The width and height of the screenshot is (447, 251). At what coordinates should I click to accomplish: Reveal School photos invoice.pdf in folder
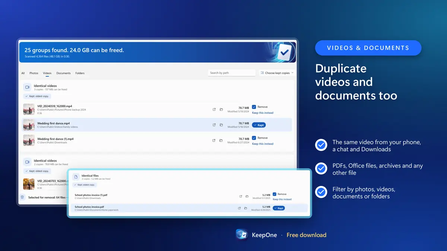(245, 208)
